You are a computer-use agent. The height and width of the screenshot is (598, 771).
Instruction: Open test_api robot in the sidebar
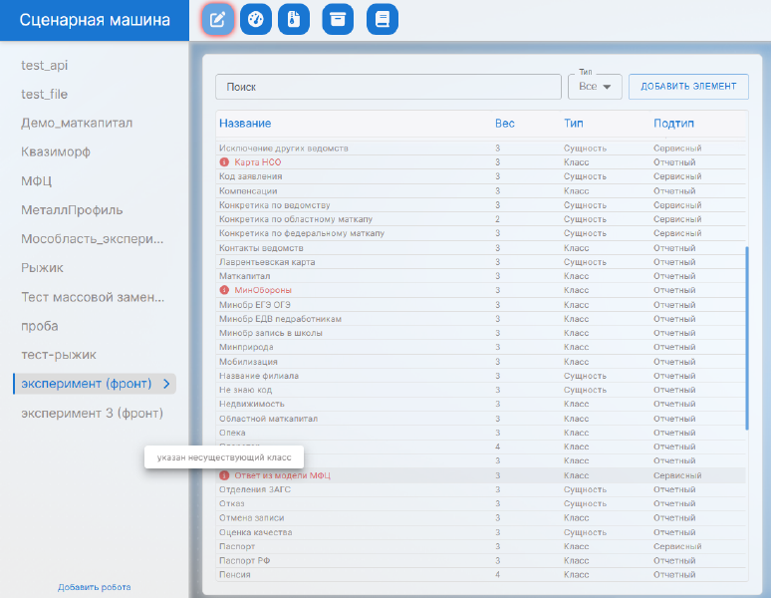pyautogui.click(x=45, y=65)
